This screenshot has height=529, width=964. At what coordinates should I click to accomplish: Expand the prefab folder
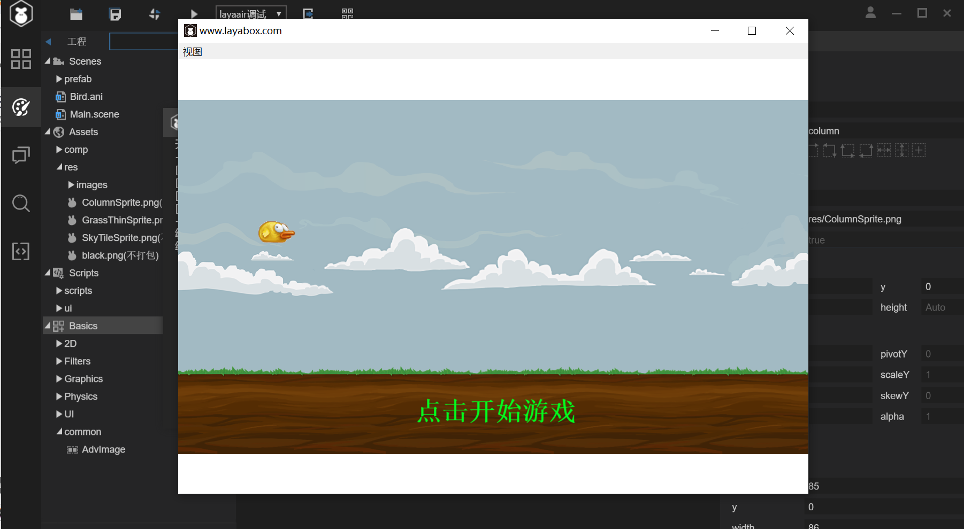click(59, 79)
